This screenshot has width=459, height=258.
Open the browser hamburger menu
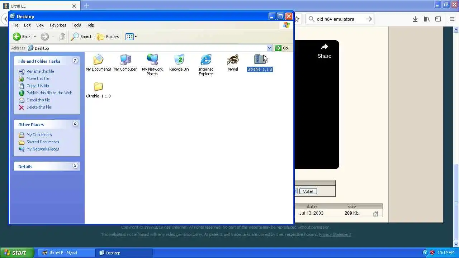tap(452, 19)
